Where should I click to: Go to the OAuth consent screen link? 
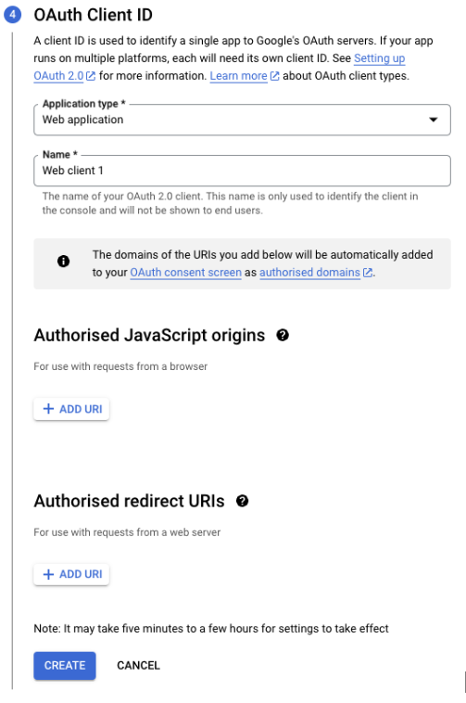pyautogui.click(x=186, y=272)
